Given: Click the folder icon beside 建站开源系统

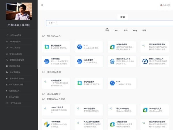Looking at the screenshot, I should pos(7,72).
